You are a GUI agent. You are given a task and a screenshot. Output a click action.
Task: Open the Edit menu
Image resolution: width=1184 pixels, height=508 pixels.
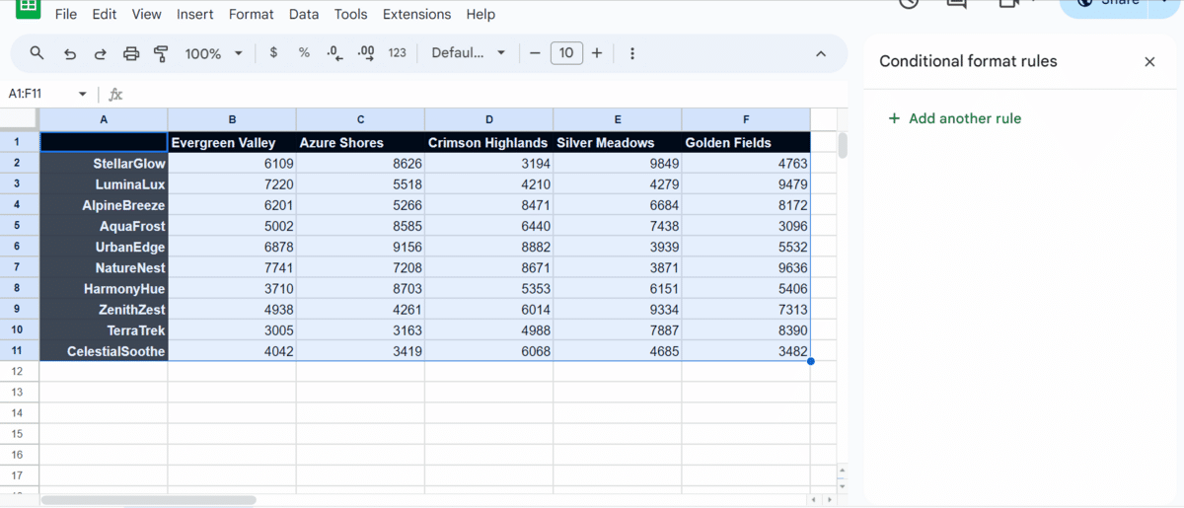tap(104, 15)
